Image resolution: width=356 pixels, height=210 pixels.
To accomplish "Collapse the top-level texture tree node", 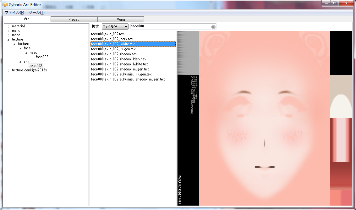I will point(8,40).
